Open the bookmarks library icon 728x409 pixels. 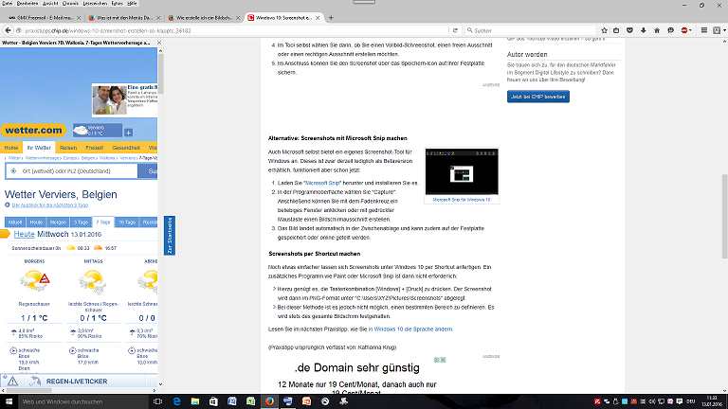[x=616, y=30]
